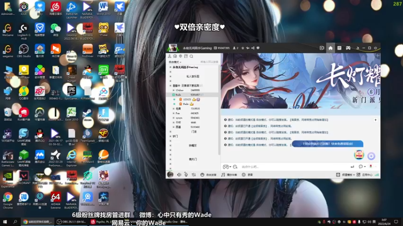Mute the speaker in YY bottom toolbar

179,175
